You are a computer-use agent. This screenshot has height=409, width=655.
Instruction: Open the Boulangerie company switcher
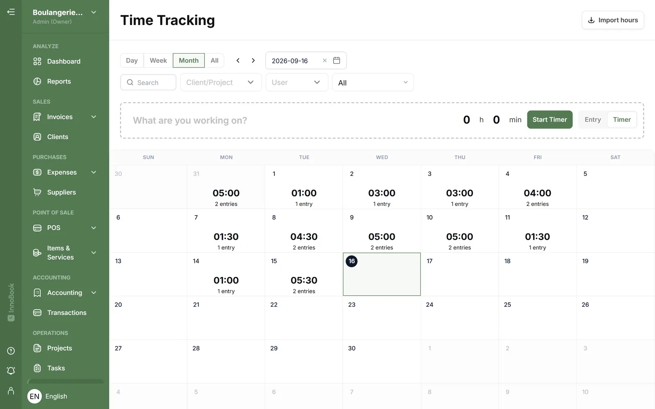(x=65, y=16)
